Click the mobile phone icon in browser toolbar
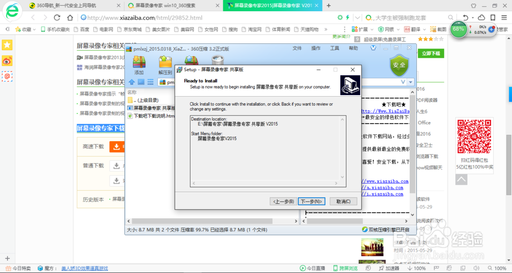This screenshot has width=512, height=273. [493, 17]
